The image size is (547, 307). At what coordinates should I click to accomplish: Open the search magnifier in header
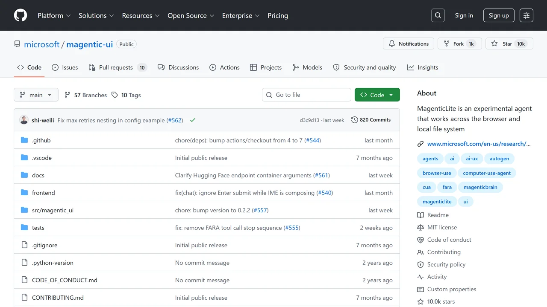point(438,15)
